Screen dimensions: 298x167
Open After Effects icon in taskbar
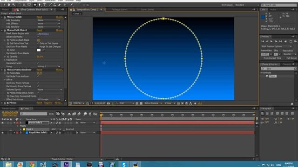pyautogui.click(x=66, y=164)
